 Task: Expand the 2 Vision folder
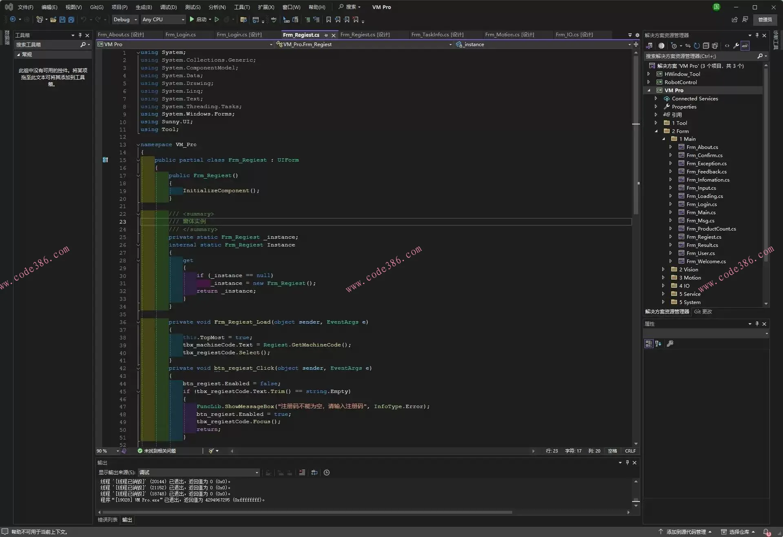point(663,269)
